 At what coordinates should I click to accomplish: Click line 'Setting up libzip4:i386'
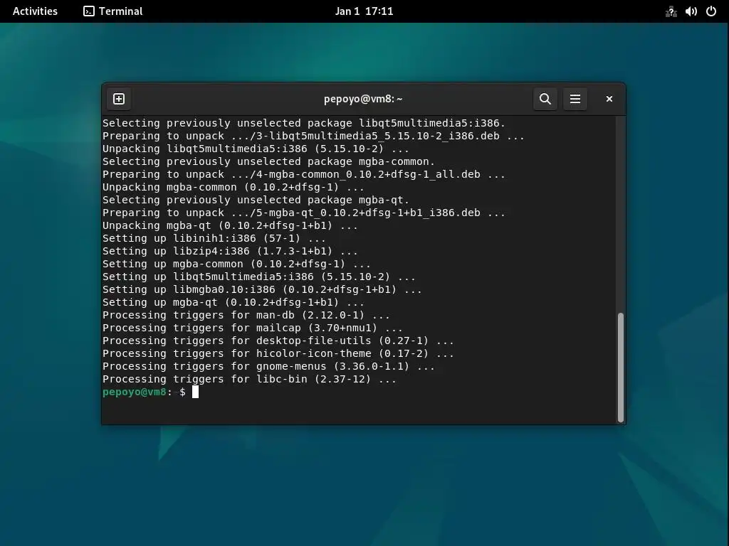pos(230,251)
